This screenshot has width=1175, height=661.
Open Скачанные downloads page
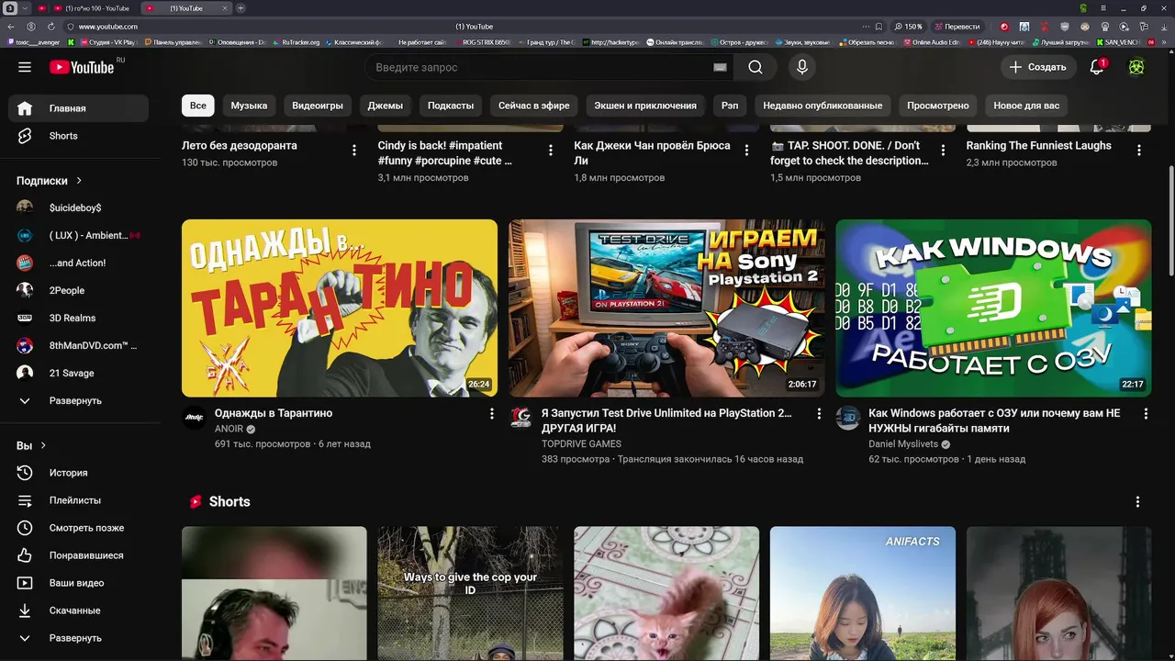pyautogui.click(x=78, y=611)
